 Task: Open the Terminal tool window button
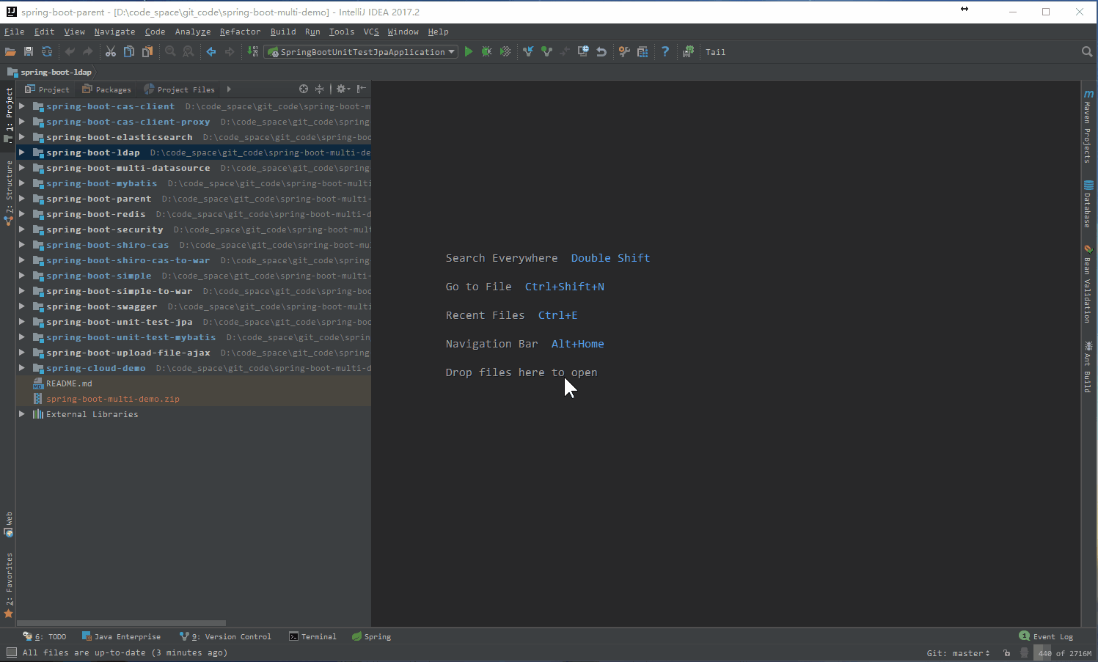click(313, 636)
